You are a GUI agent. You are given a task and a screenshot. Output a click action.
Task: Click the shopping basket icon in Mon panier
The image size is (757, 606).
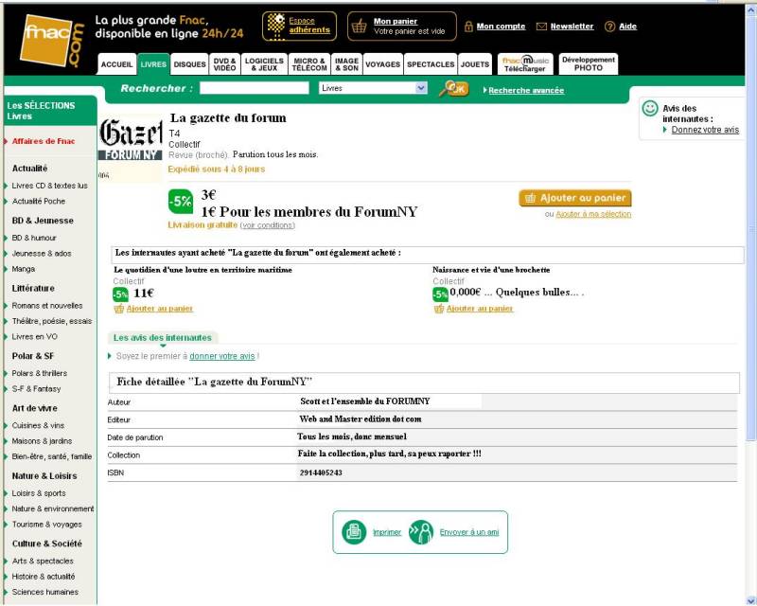pyautogui.click(x=359, y=27)
